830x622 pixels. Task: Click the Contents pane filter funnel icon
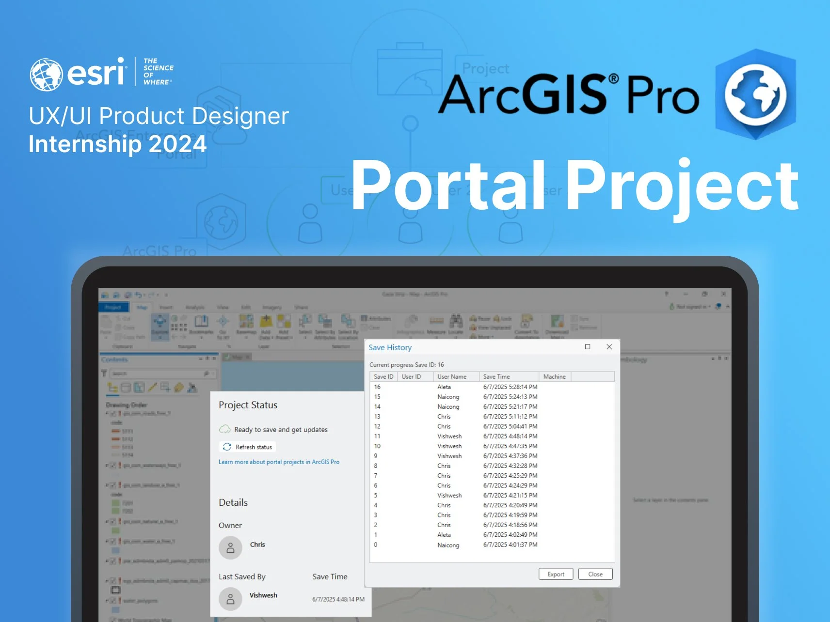coord(104,373)
